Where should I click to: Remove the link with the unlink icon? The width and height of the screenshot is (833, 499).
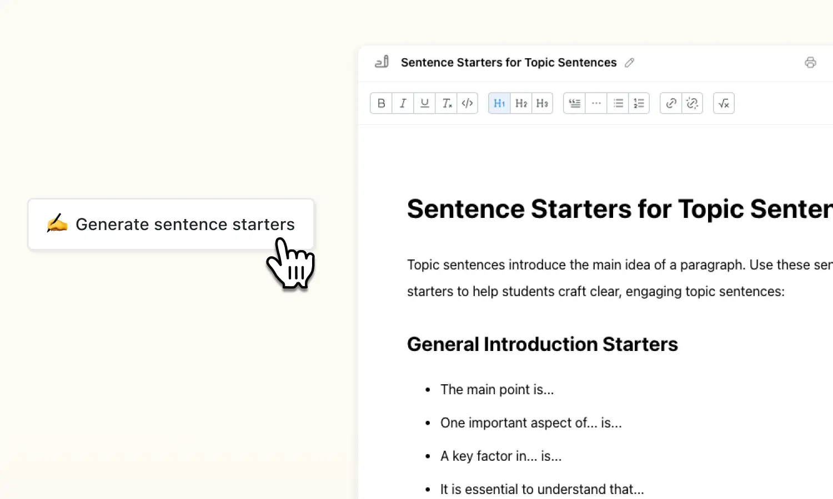click(x=692, y=103)
